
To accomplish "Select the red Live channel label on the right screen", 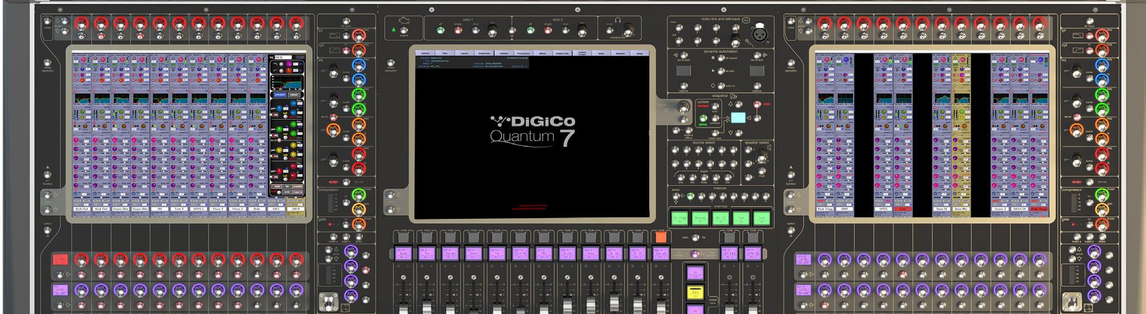I will coord(903,209).
